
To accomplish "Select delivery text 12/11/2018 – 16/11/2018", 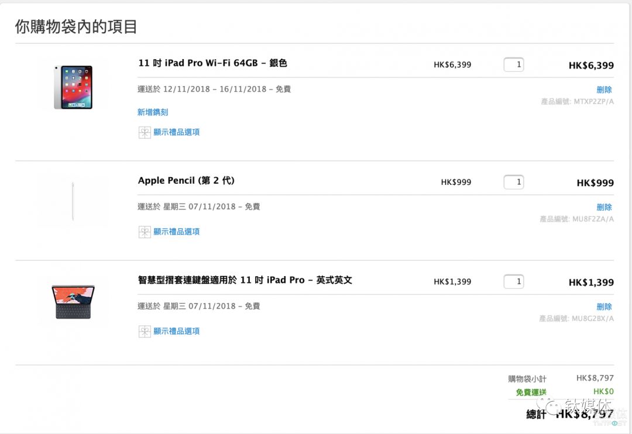I will click(x=215, y=89).
